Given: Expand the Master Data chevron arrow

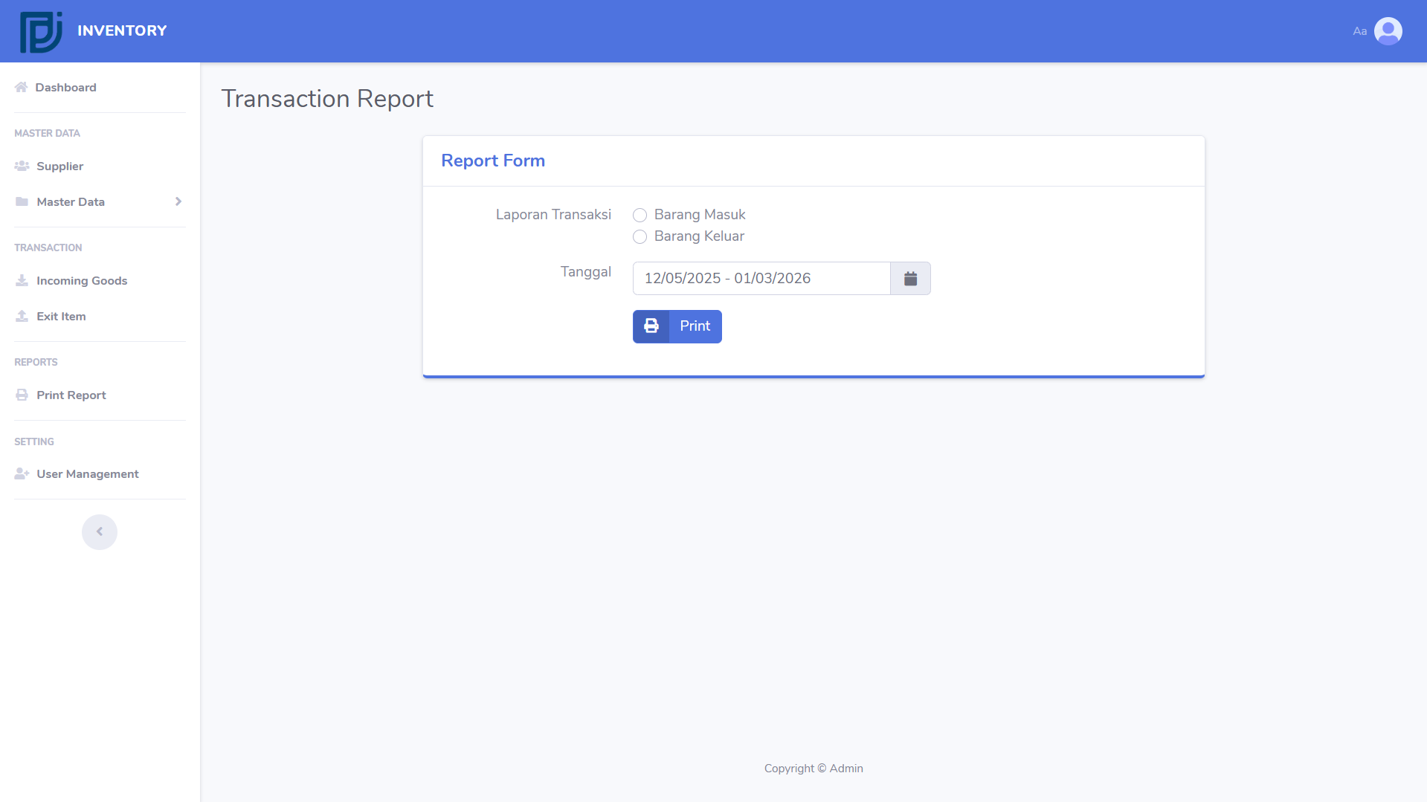Looking at the screenshot, I should click(178, 202).
